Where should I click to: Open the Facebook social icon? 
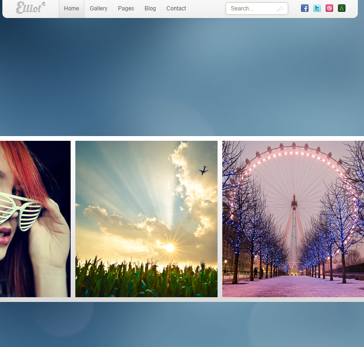pyautogui.click(x=305, y=9)
